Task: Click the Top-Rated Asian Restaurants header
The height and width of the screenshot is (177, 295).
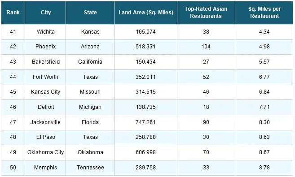Action: tap(206, 13)
